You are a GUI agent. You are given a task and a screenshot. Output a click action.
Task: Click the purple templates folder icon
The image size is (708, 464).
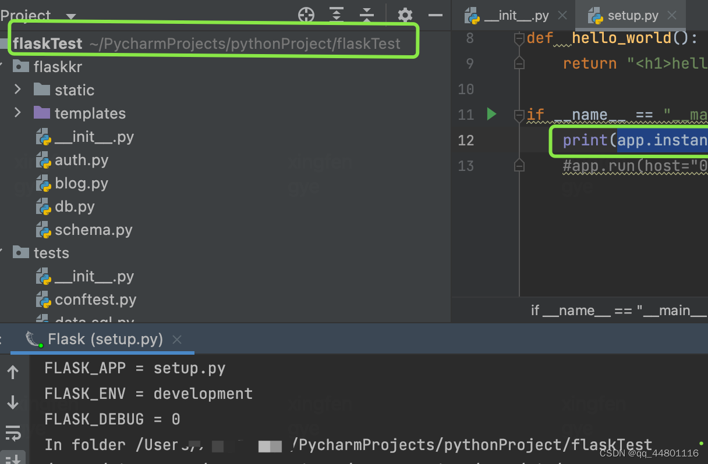(x=42, y=112)
